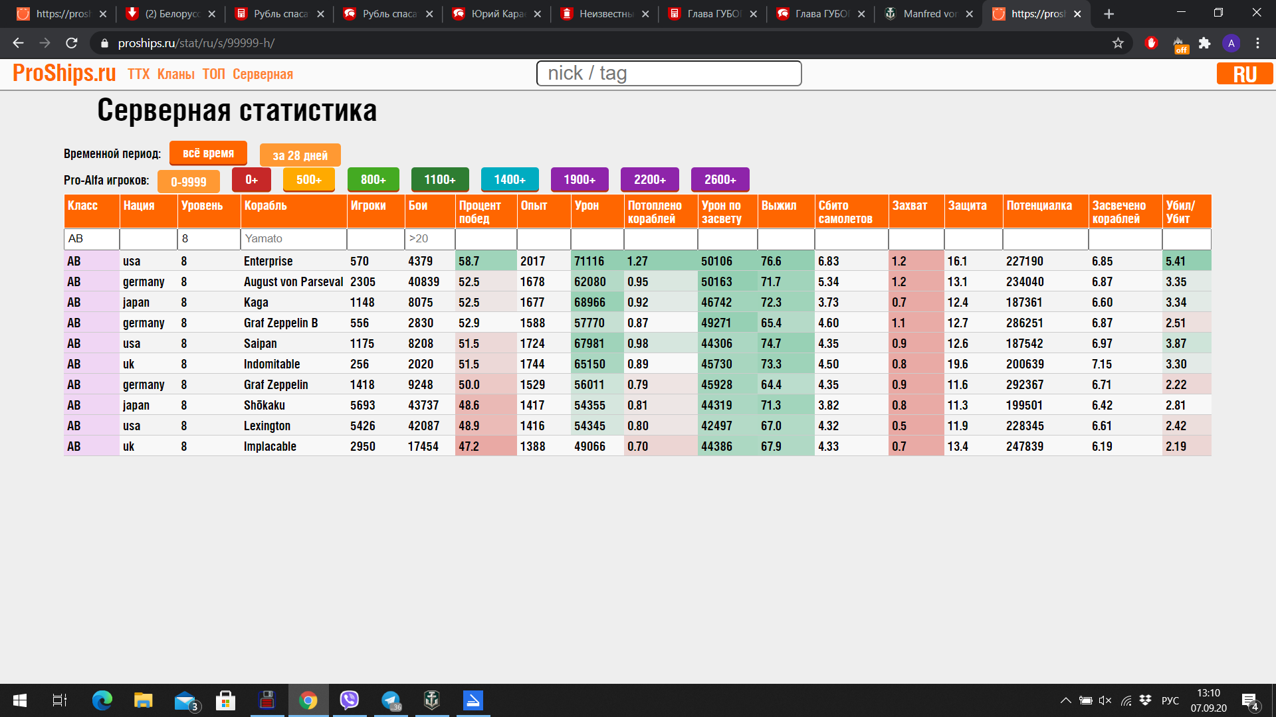Open Microsoft Edge from taskbar
Screen dimensions: 1276x717
[102, 700]
